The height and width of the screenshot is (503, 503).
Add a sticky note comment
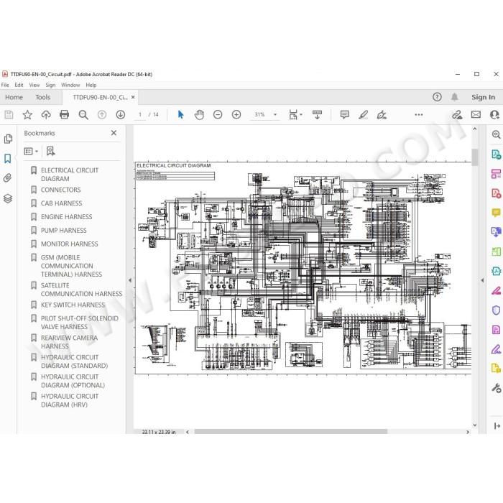(344, 114)
